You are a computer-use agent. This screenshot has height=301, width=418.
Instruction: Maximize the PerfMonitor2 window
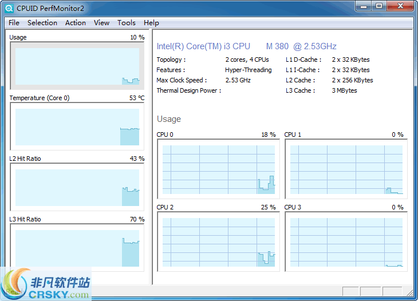[x=379, y=6]
